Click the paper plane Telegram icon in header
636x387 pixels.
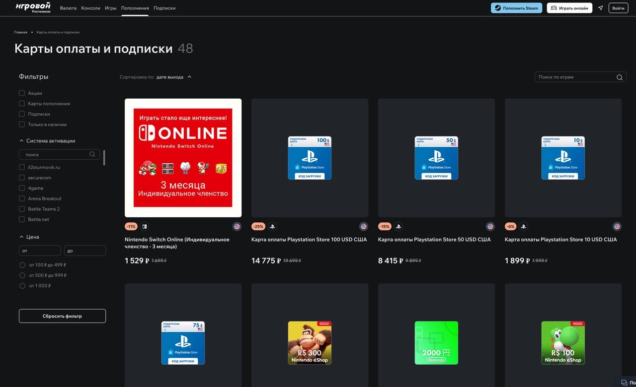click(600, 8)
